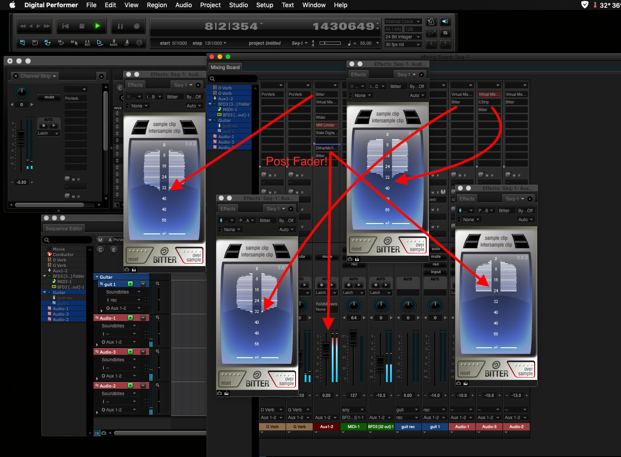Viewport: 621px width, 457px height.
Task: Click the camera snapshot icon under the leftmost Bitter plug-in
Action: 127,270
